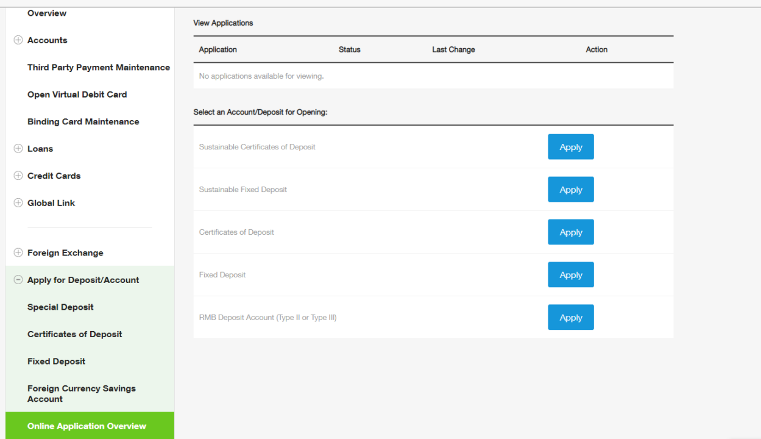Click the plus icon next to Global Link
The height and width of the screenshot is (439, 761).
(x=17, y=202)
